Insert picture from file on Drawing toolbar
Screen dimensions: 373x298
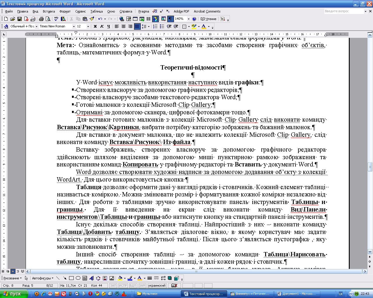[112, 278]
